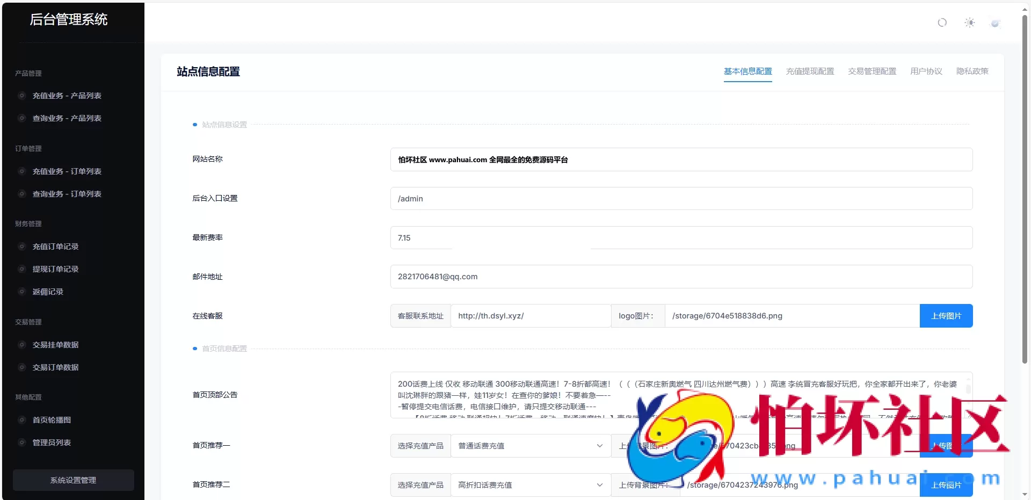Click the 系统设置管理 button at sidebar bottom
The width and height of the screenshot is (1031, 500).
click(72, 480)
